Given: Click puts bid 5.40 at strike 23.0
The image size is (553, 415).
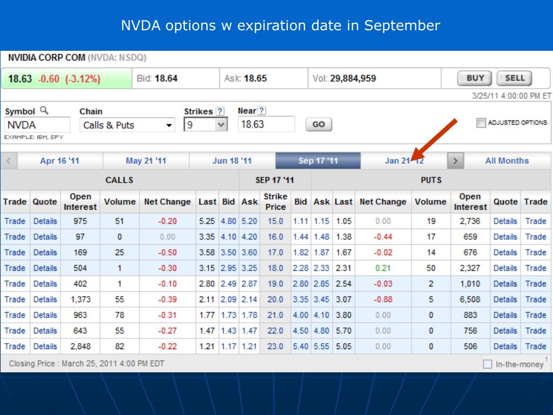Looking at the screenshot, I should click(300, 346).
